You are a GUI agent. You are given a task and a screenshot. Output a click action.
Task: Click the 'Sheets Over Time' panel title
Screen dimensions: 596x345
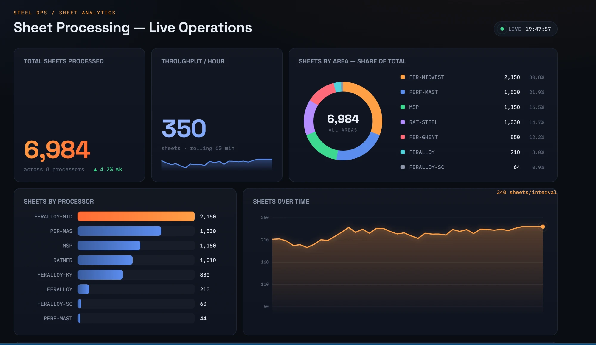point(281,202)
